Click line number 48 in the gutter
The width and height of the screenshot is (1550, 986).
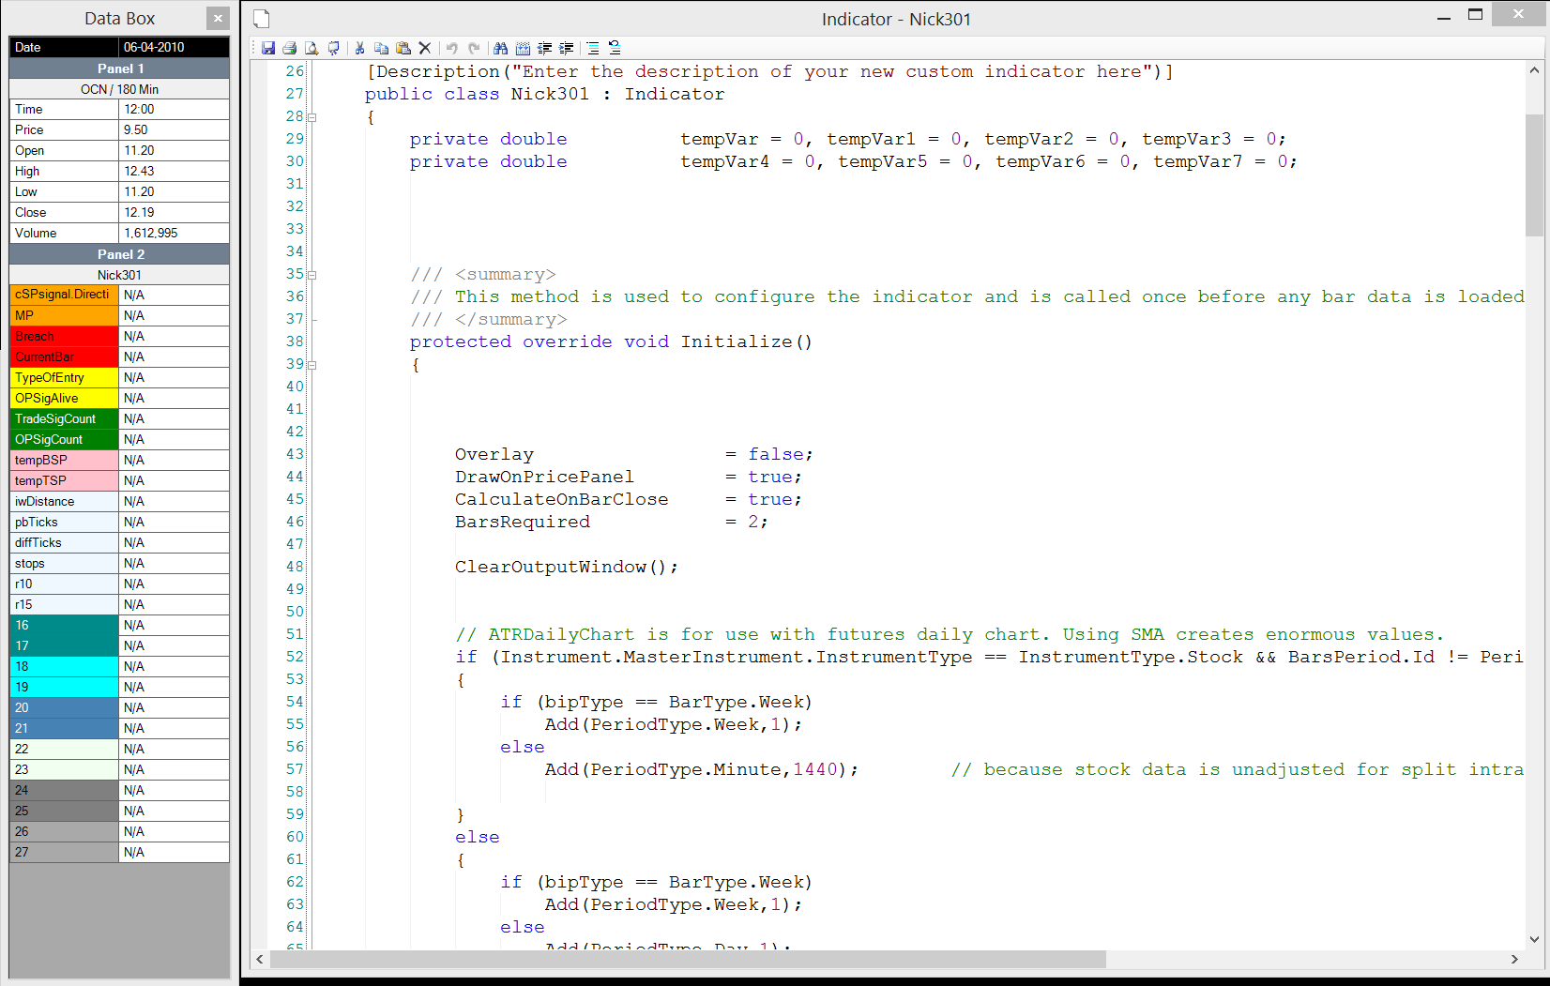[295, 567]
